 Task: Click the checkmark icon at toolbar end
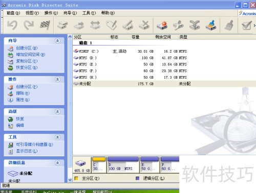tap(247, 26)
